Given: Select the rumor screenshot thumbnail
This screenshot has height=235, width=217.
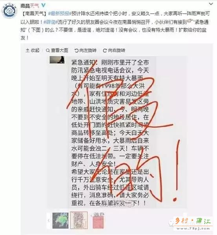Looking at the screenshot, I should [79, 220].
